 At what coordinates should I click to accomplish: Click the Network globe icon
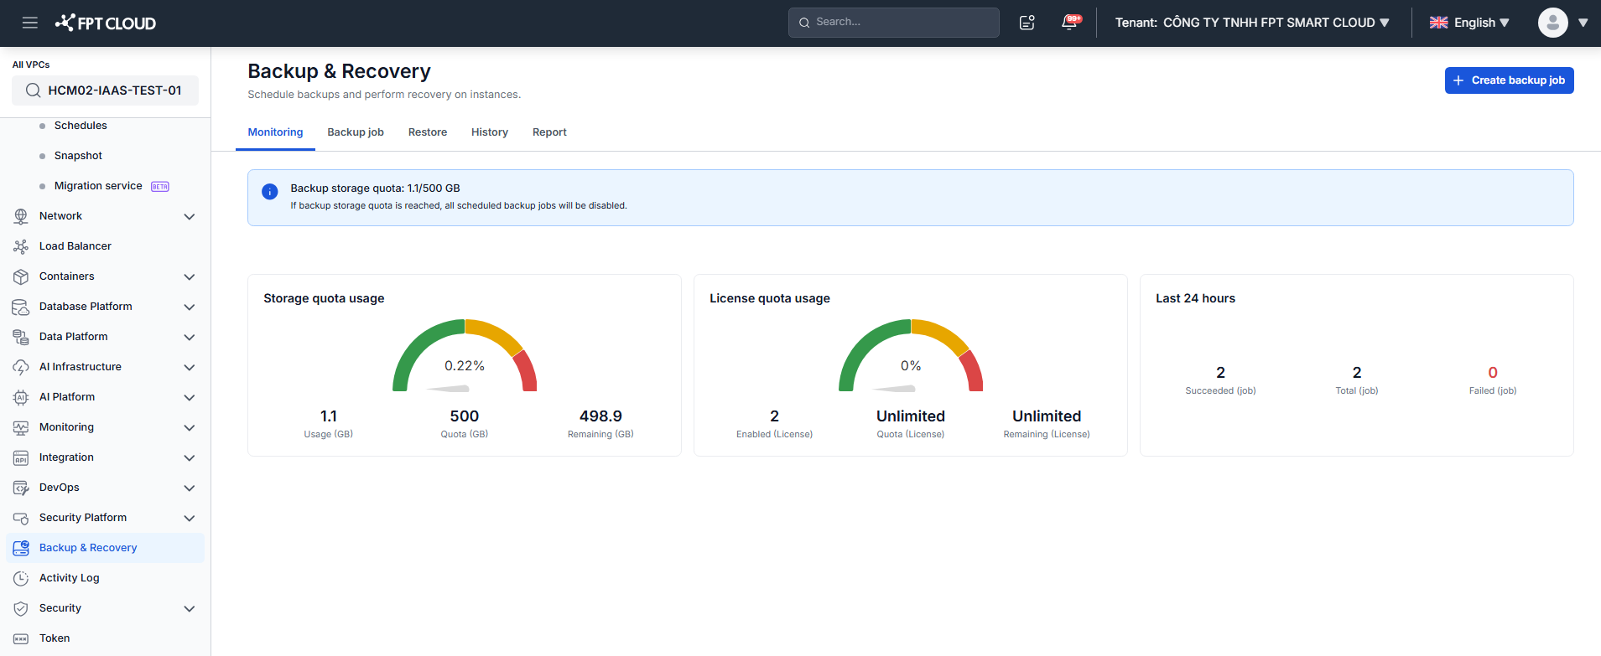(x=21, y=216)
